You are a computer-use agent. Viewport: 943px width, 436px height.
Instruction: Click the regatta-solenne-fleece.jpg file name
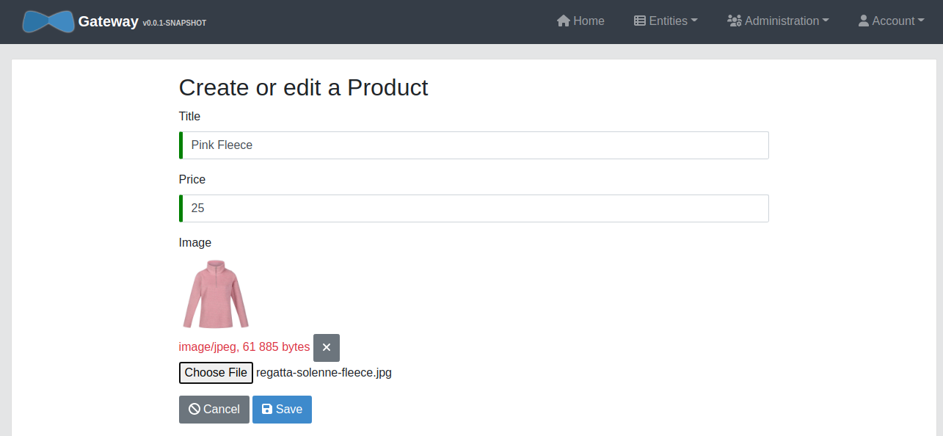324,373
